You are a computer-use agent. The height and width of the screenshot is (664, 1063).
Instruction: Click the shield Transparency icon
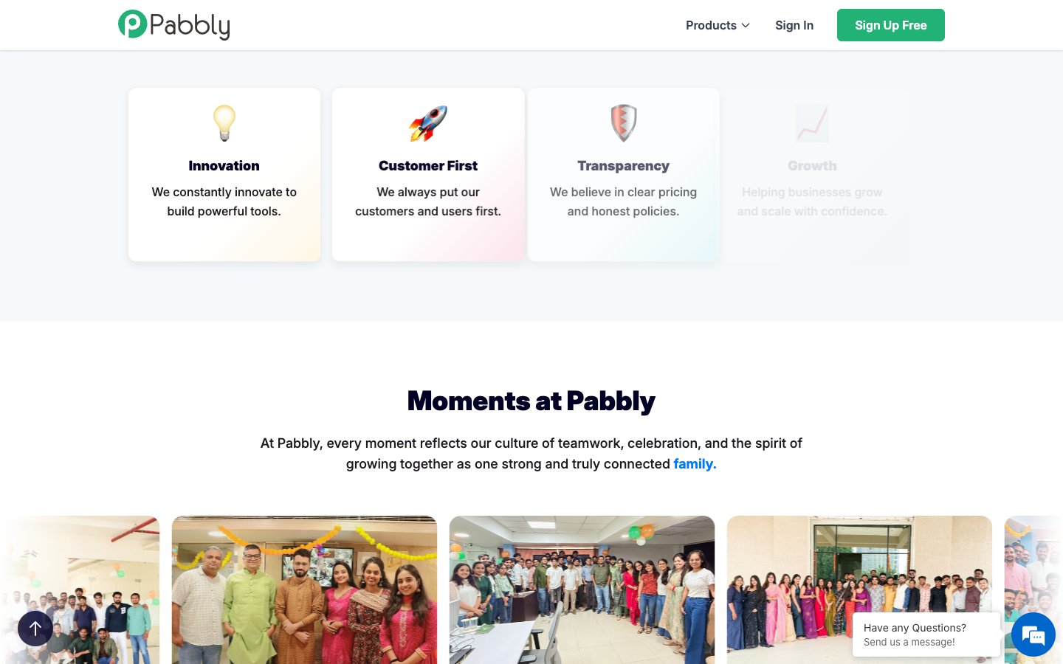[624, 123]
